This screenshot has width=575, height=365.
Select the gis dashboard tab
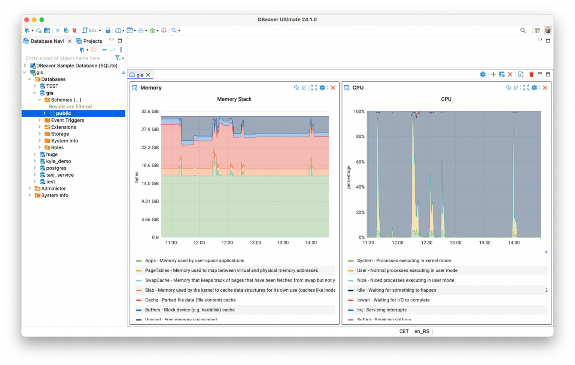(x=139, y=75)
